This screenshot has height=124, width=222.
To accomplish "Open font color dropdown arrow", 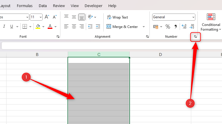I will click(x=56, y=27).
